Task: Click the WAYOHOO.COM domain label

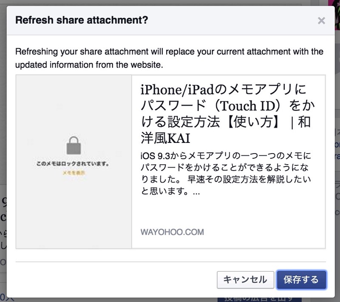Action: (x=172, y=232)
